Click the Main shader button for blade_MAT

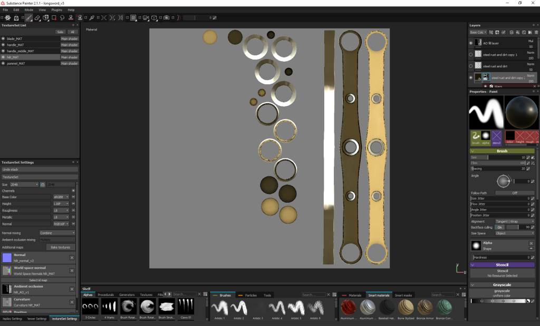69,38
